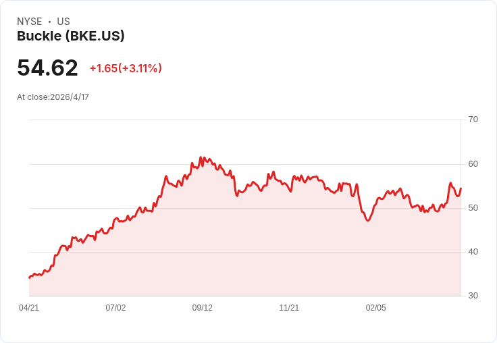Viewport: 497px width, 343px height.
Task: Click the chart's highest peak near 09/12
Action: coord(201,157)
